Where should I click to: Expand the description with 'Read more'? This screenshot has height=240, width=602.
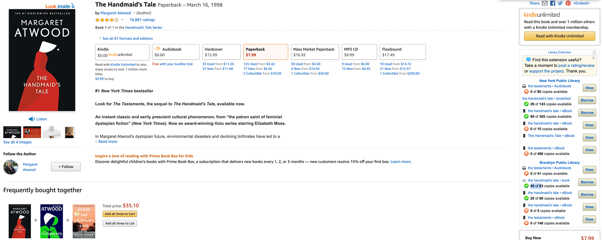pyautogui.click(x=108, y=142)
